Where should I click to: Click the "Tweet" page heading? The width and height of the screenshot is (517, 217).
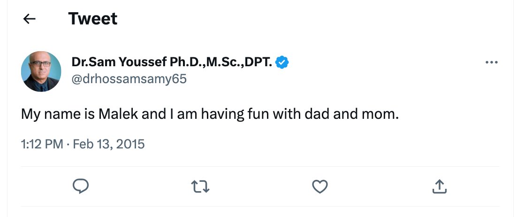point(92,19)
